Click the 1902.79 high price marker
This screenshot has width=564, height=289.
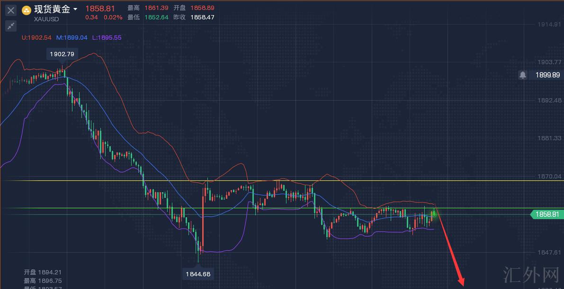tap(62, 54)
